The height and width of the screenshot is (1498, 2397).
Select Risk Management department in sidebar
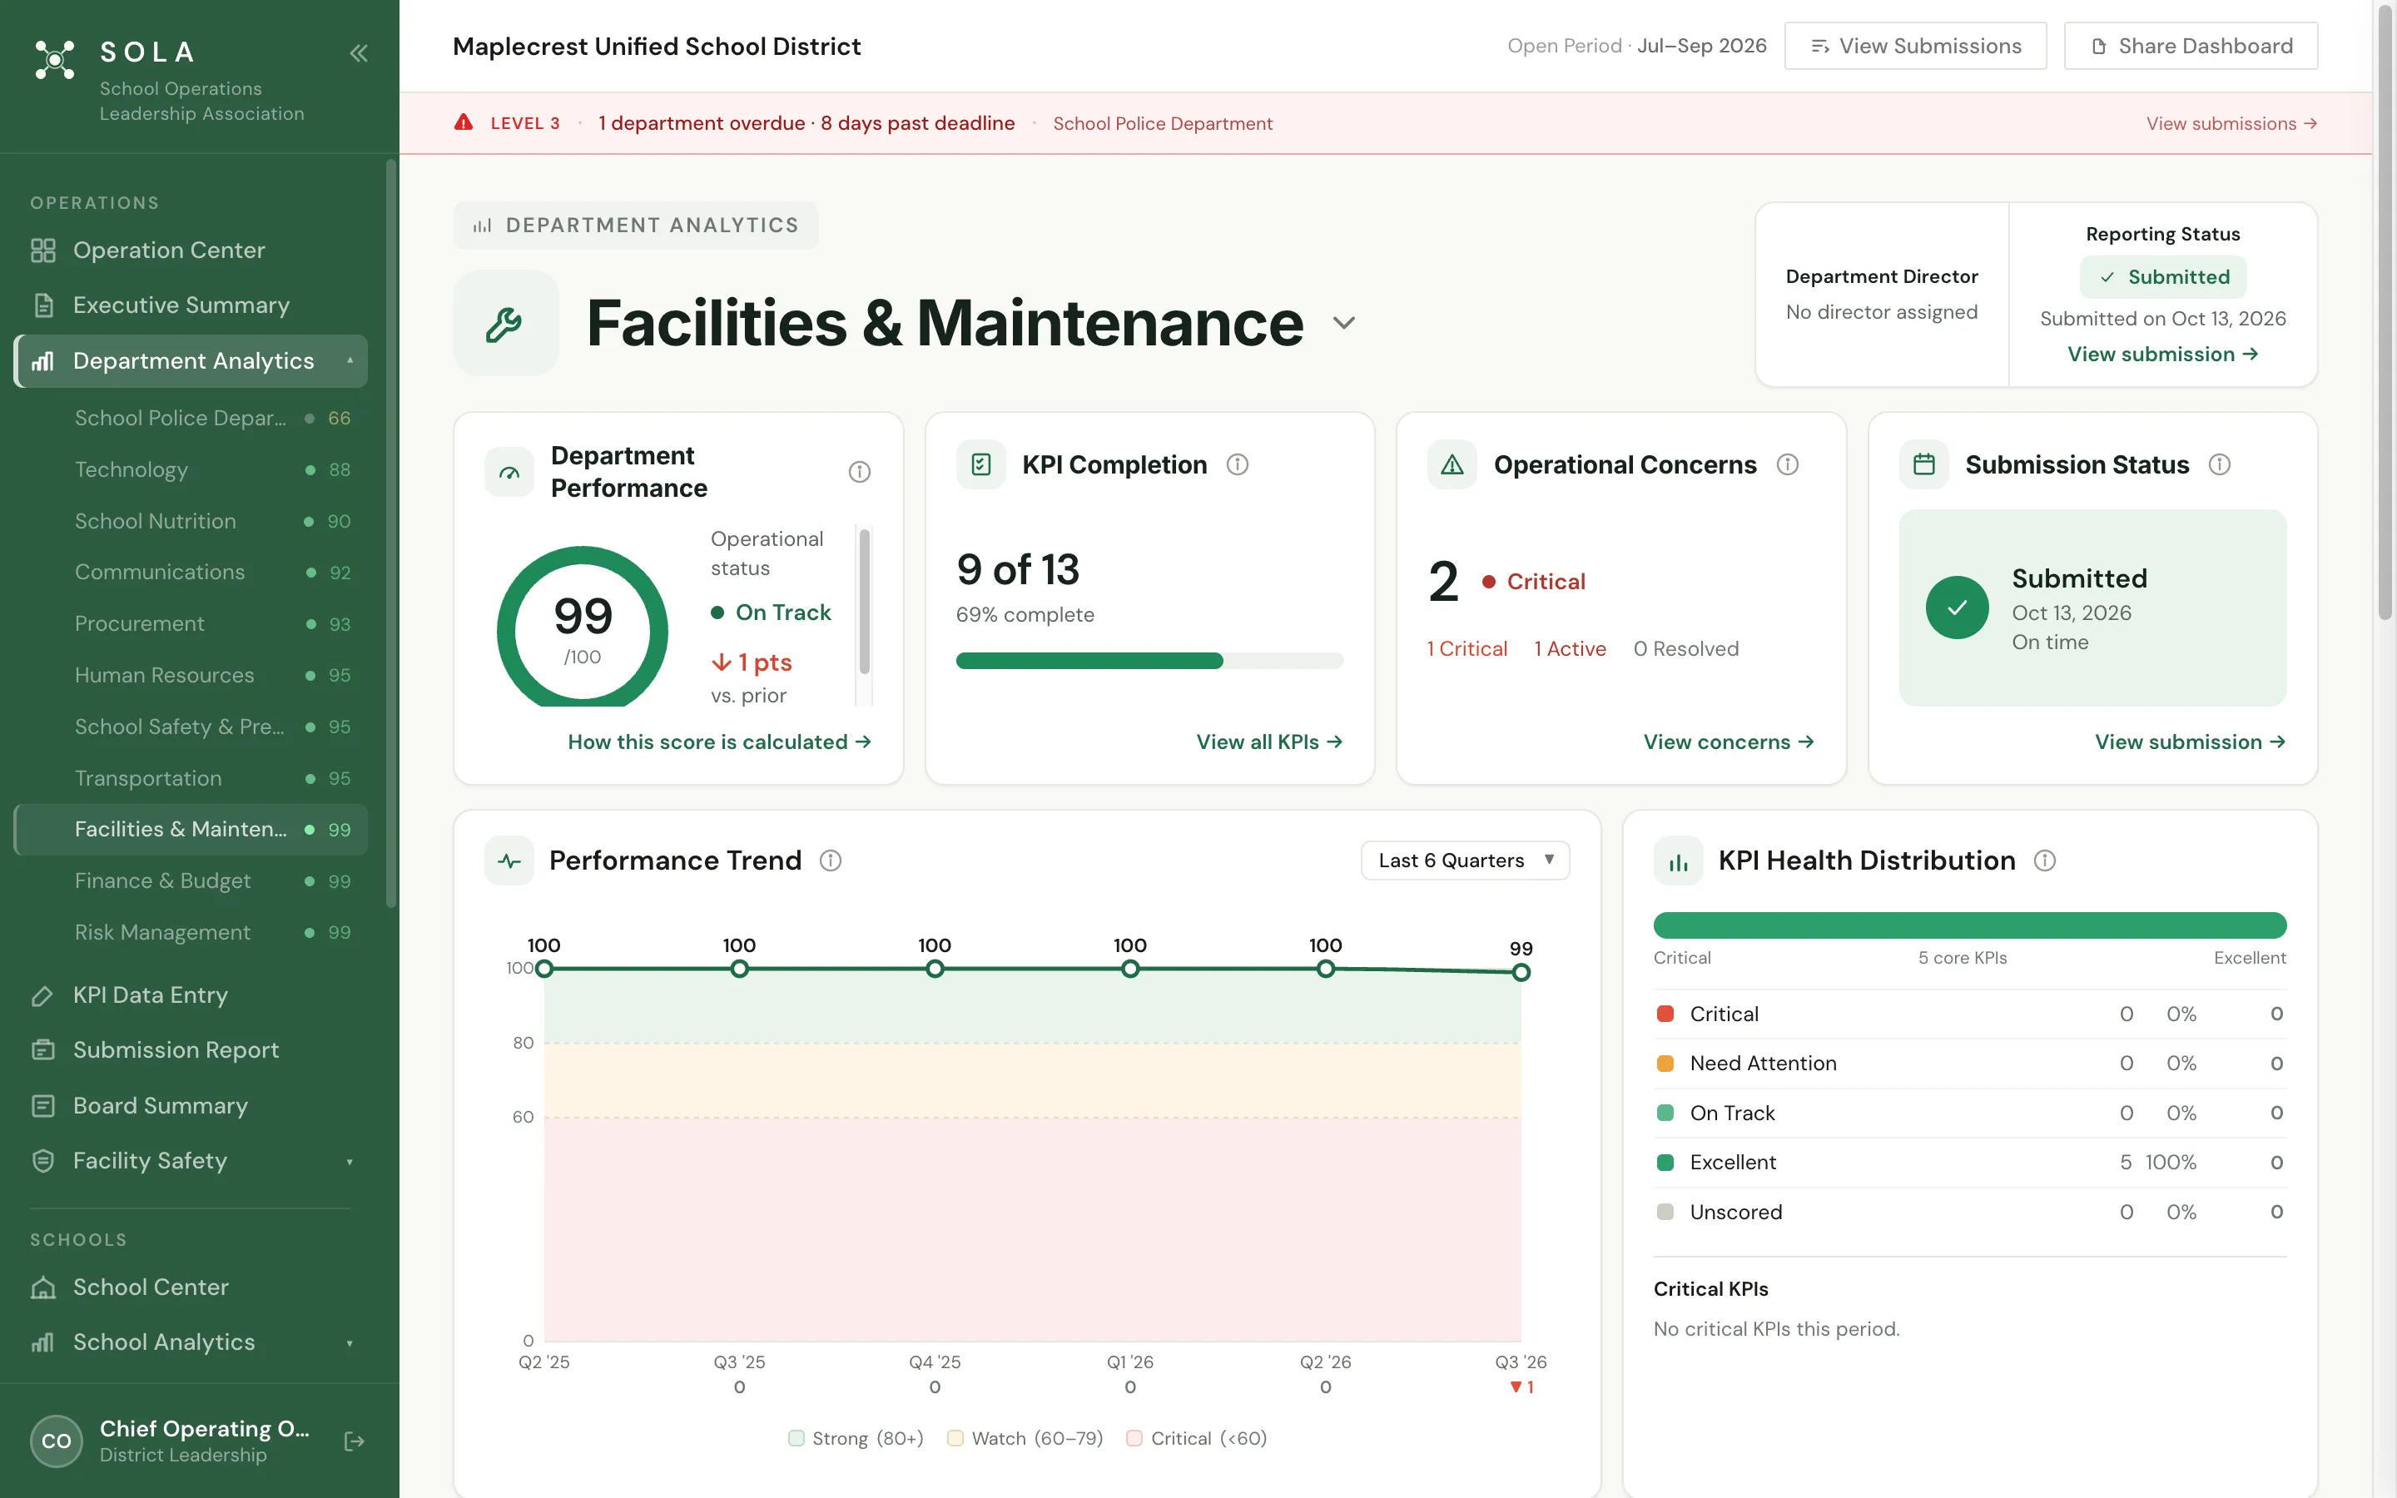pyautogui.click(x=191, y=932)
